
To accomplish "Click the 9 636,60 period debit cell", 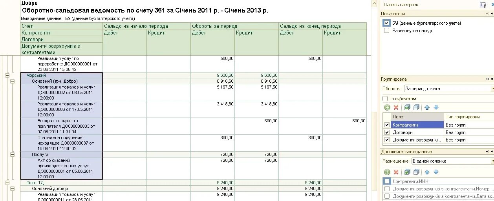I will pyautogui.click(x=212, y=75).
